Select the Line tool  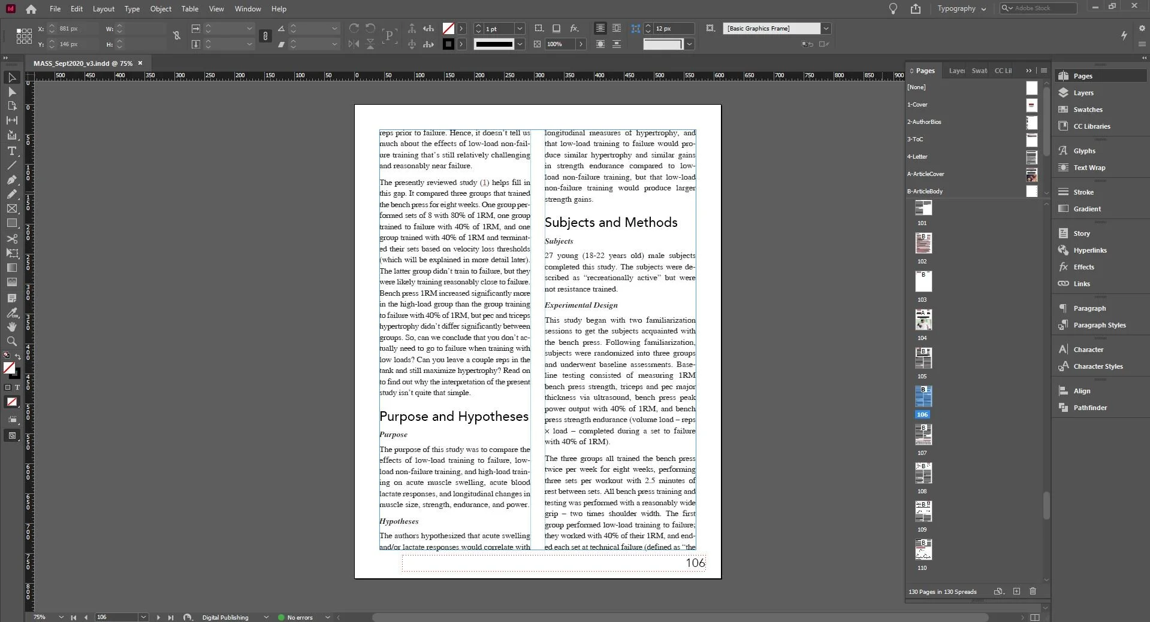pos(11,165)
